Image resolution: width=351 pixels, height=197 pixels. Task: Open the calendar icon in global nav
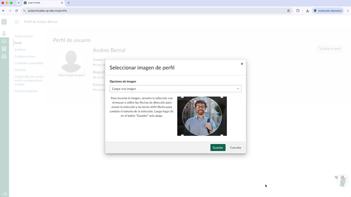coord(4,49)
